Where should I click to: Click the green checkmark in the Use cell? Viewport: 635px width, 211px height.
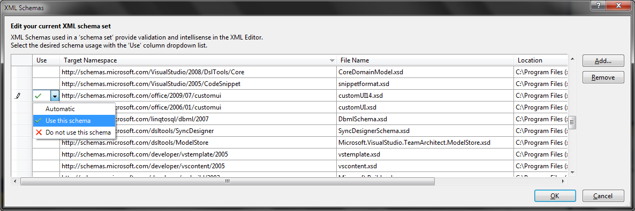(39, 96)
